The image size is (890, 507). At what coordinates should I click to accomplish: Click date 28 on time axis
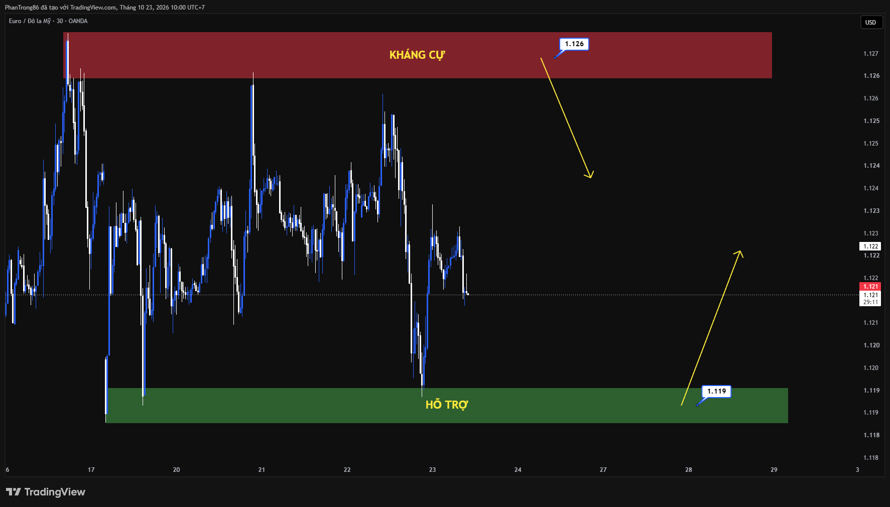688,470
